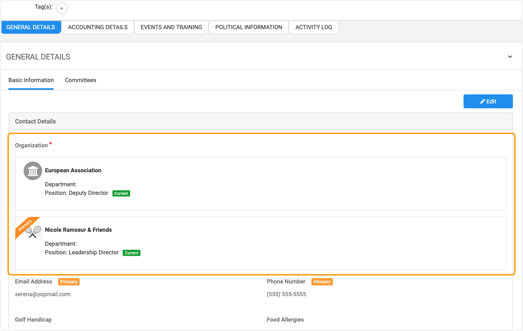Select the Basic Information sub-tab
The height and width of the screenshot is (331, 523).
pos(31,80)
